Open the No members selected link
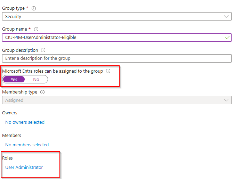The height and width of the screenshot is (179, 250). 27,145
